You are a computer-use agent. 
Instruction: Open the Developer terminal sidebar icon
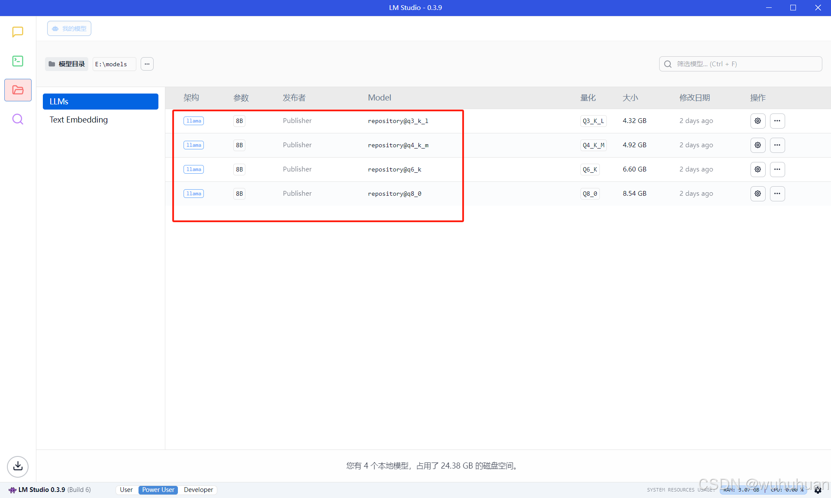pyautogui.click(x=18, y=61)
